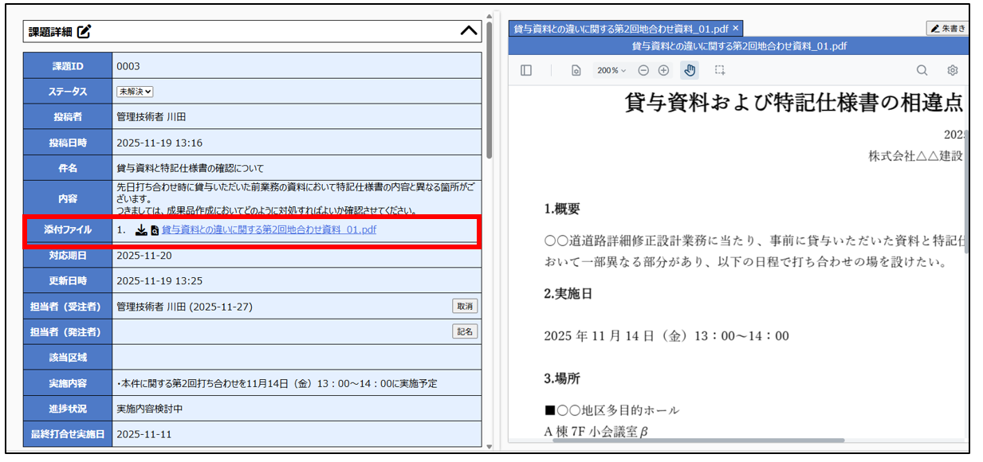This screenshot has height=462, width=983.
Task: Open the 貸与資料との違い PDF attachment link
Action: pos(269,230)
